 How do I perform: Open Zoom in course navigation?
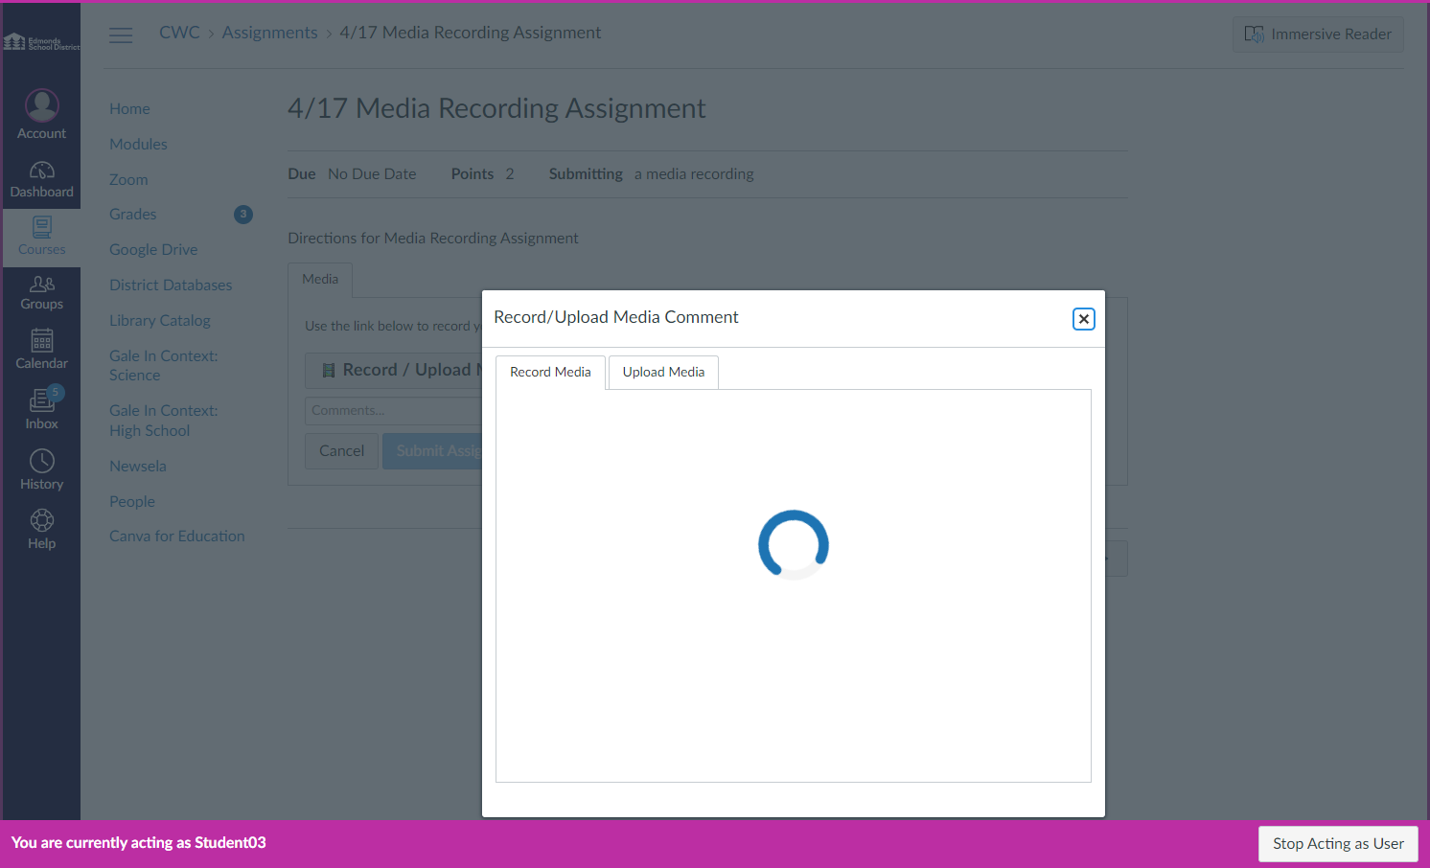128,180
